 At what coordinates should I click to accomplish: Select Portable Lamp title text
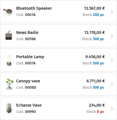tap(30, 57)
